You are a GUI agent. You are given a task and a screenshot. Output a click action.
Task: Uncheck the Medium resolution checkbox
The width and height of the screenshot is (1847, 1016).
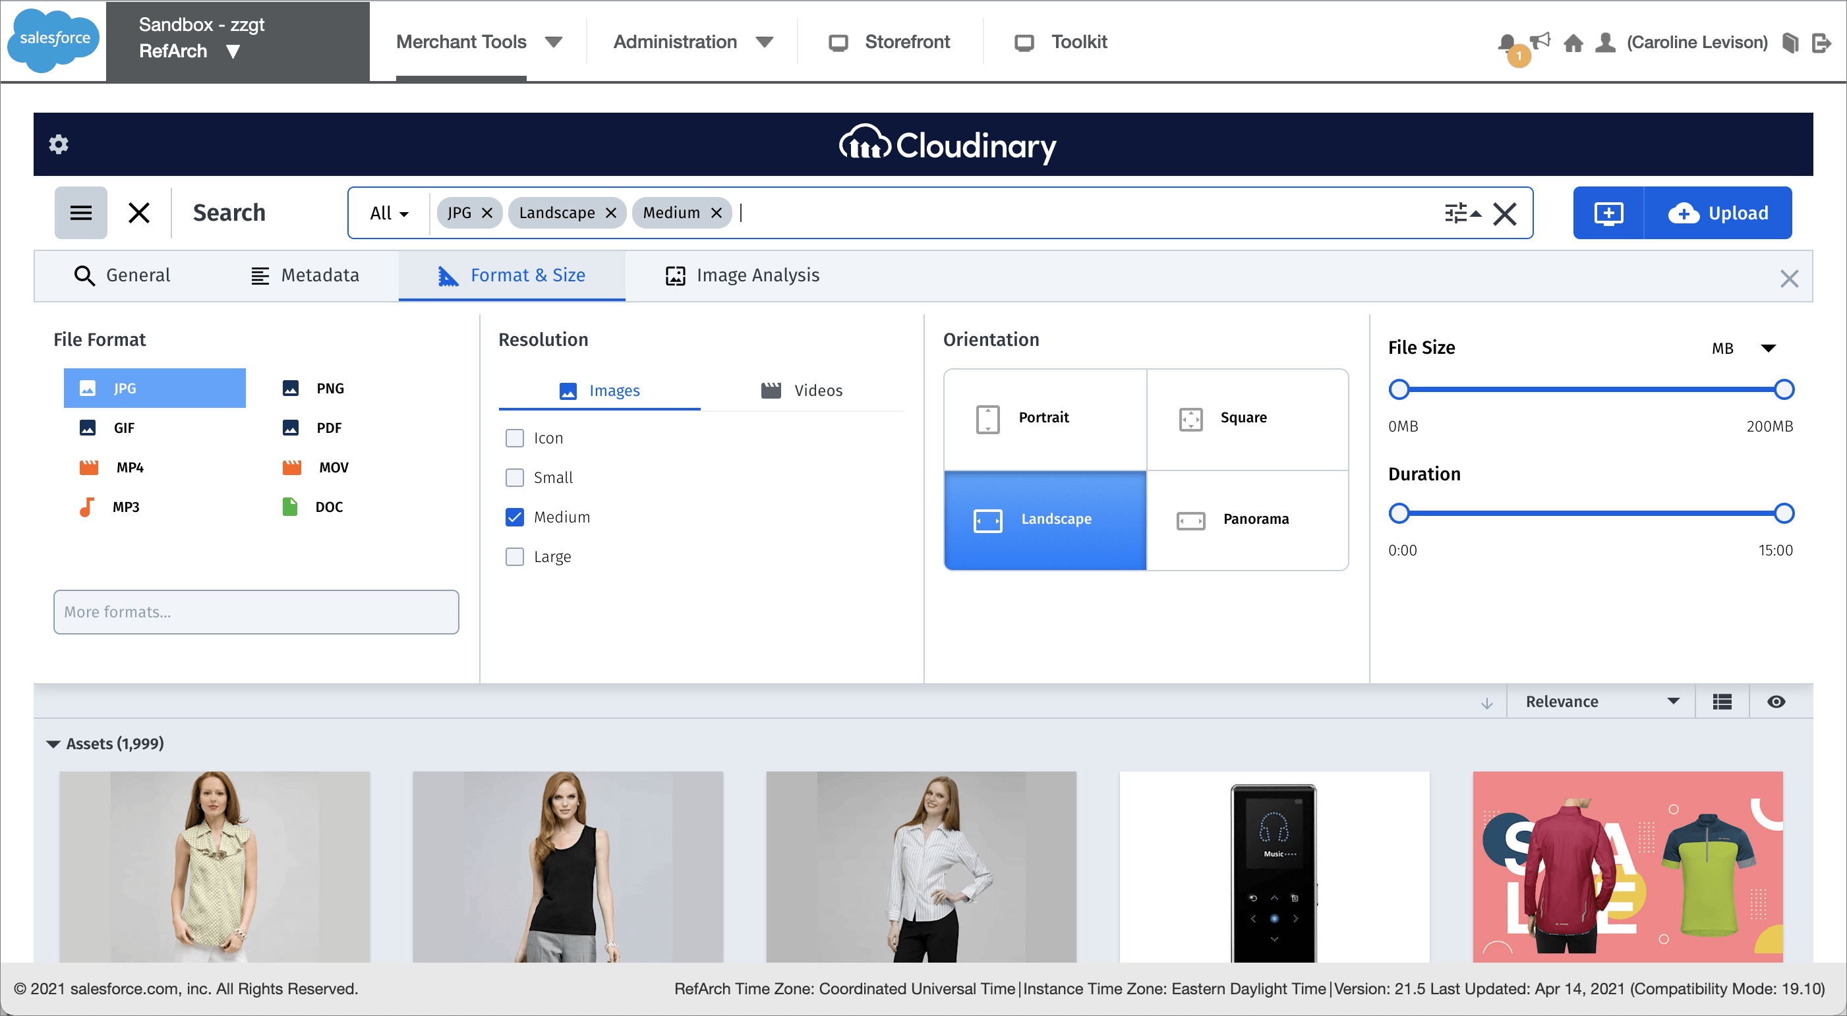click(x=515, y=517)
